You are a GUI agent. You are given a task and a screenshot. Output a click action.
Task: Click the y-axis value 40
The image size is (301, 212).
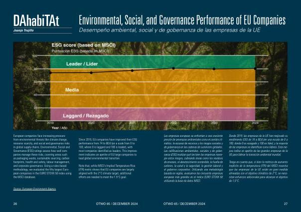(x=35, y=95)
